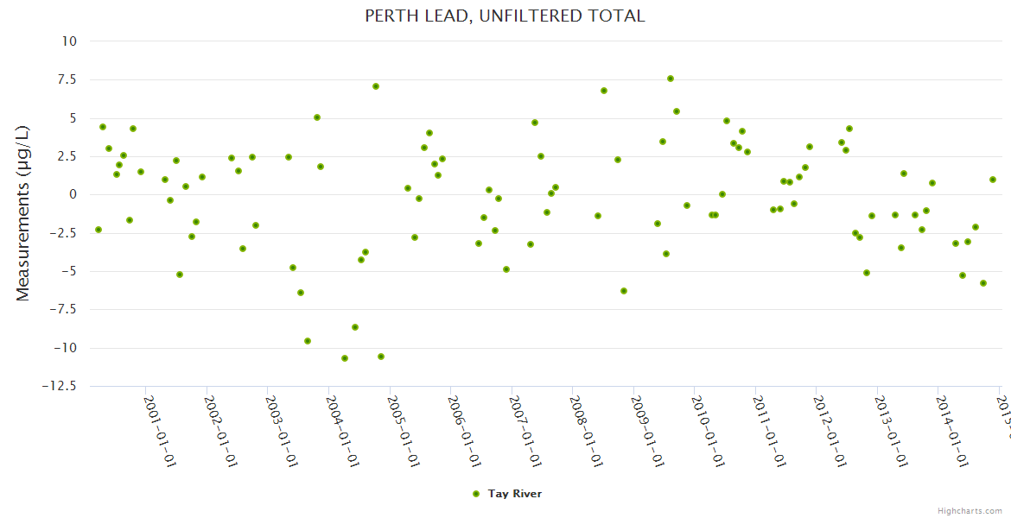Click the 10 label on the y-axis
1011x518 pixels.
pyautogui.click(x=69, y=41)
